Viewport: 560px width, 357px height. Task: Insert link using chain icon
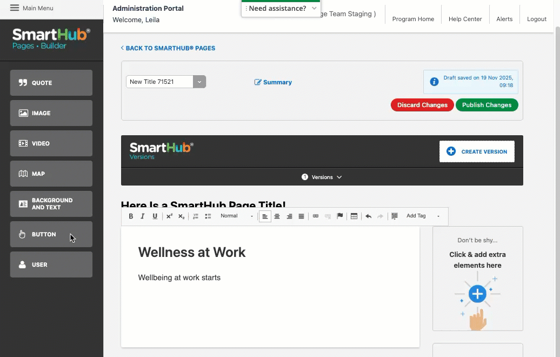(316, 216)
